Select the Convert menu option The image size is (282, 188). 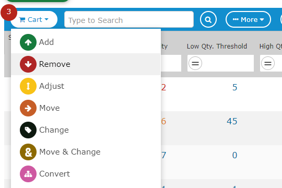(86, 174)
